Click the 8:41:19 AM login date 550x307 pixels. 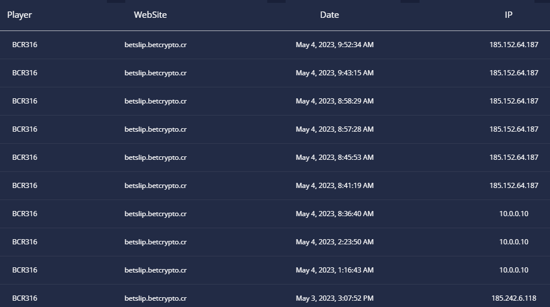(x=334, y=185)
